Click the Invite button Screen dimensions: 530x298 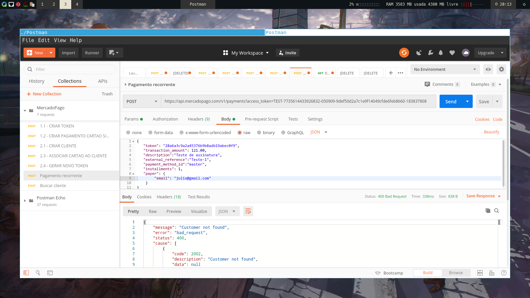pos(288,53)
